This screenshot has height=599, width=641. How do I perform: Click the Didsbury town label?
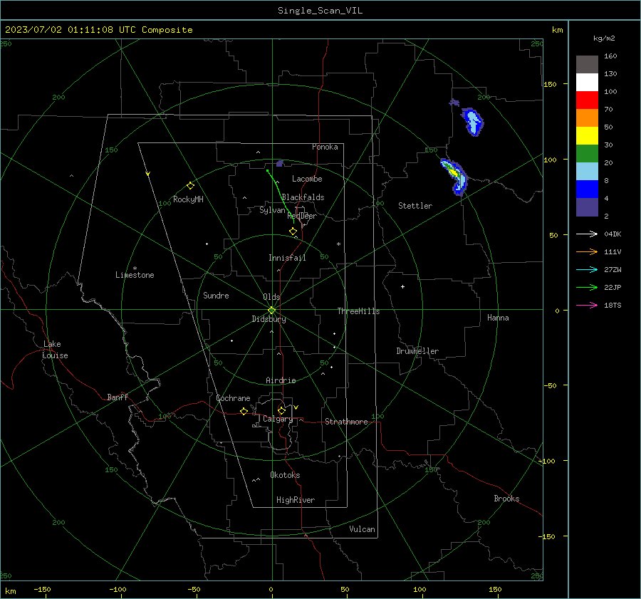click(x=269, y=319)
